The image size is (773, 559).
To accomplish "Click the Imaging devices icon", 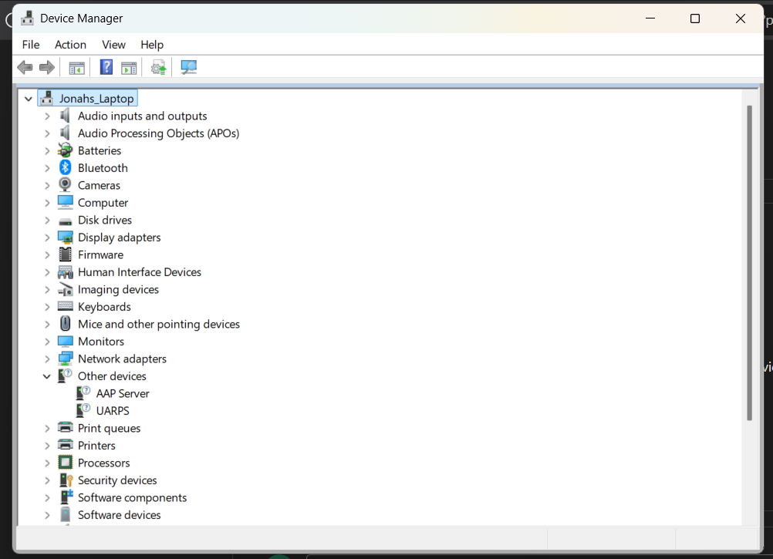I will 65,289.
